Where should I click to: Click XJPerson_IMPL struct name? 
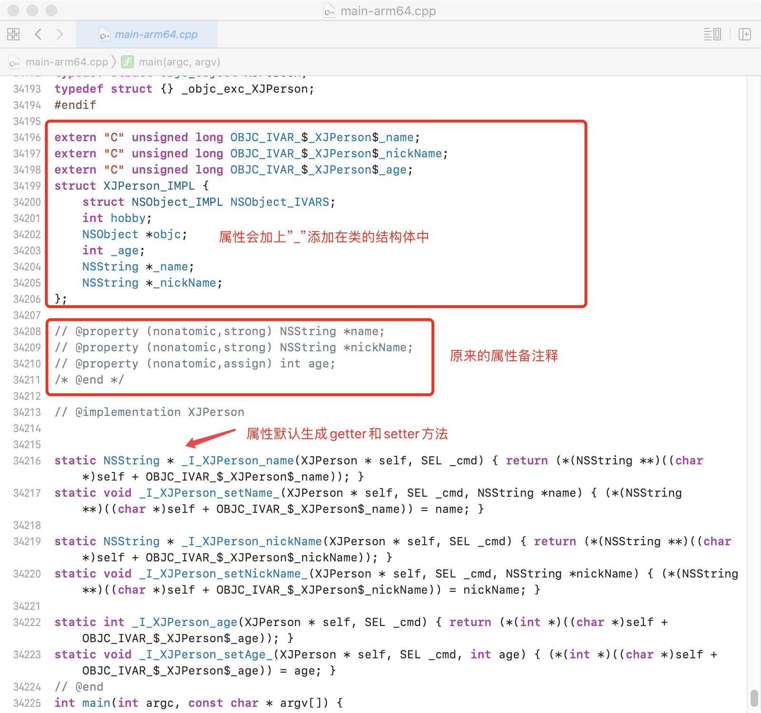point(149,186)
